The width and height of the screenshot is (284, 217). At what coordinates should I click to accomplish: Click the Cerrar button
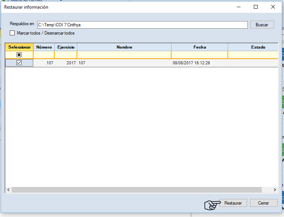click(263, 203)
